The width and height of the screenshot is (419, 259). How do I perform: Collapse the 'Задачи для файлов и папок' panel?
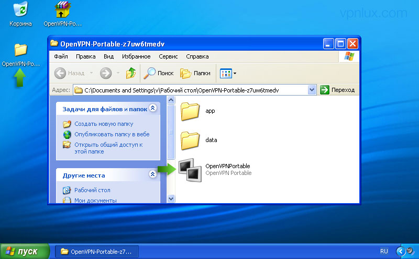pos(152,108)
